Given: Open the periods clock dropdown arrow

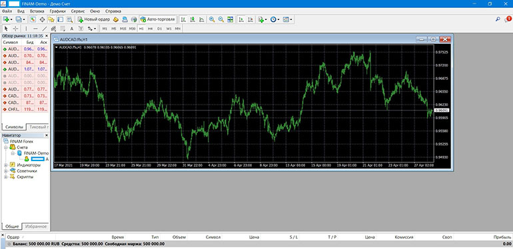Looking at the screenshot, I should coord(278,19).
